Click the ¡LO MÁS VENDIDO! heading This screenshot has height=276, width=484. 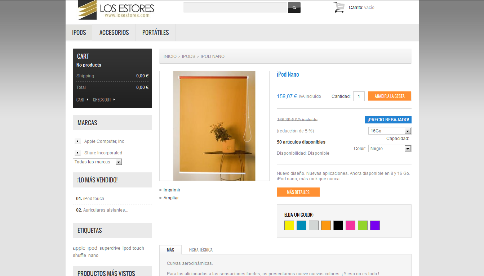[x=97, y=180]
